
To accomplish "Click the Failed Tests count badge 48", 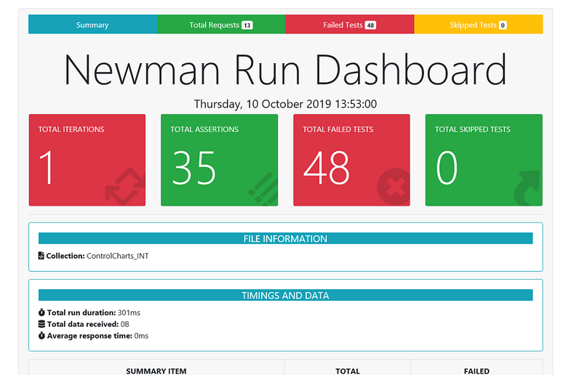I will [x=370, y=25].
